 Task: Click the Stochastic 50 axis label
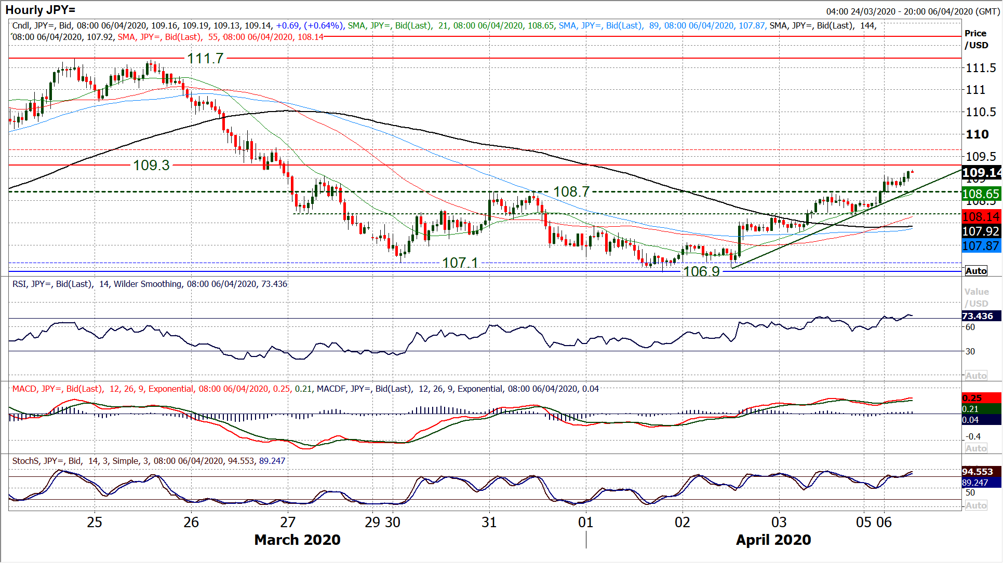(x=970, y=493)
